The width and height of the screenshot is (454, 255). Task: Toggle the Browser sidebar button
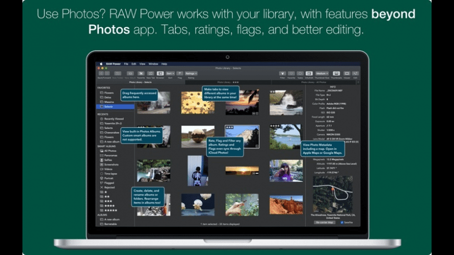160,74
